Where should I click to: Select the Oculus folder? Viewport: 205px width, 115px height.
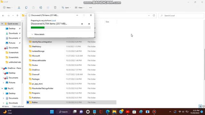35,65
